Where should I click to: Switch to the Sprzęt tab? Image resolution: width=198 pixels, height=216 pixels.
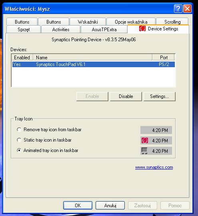point(24,29)
